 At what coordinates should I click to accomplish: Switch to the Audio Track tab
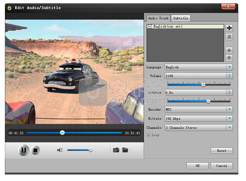(x=158, y=18)
